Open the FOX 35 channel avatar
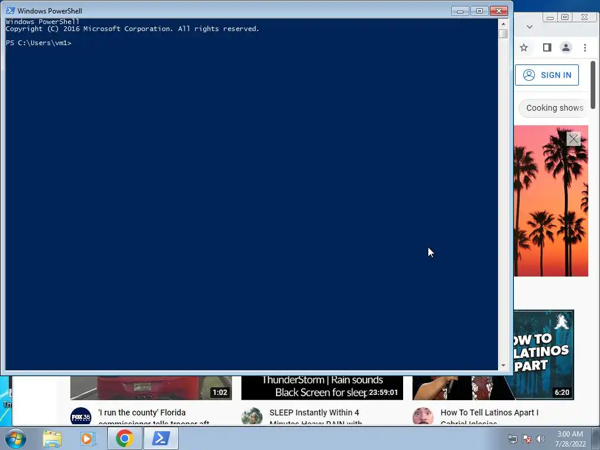 point(81,417)
